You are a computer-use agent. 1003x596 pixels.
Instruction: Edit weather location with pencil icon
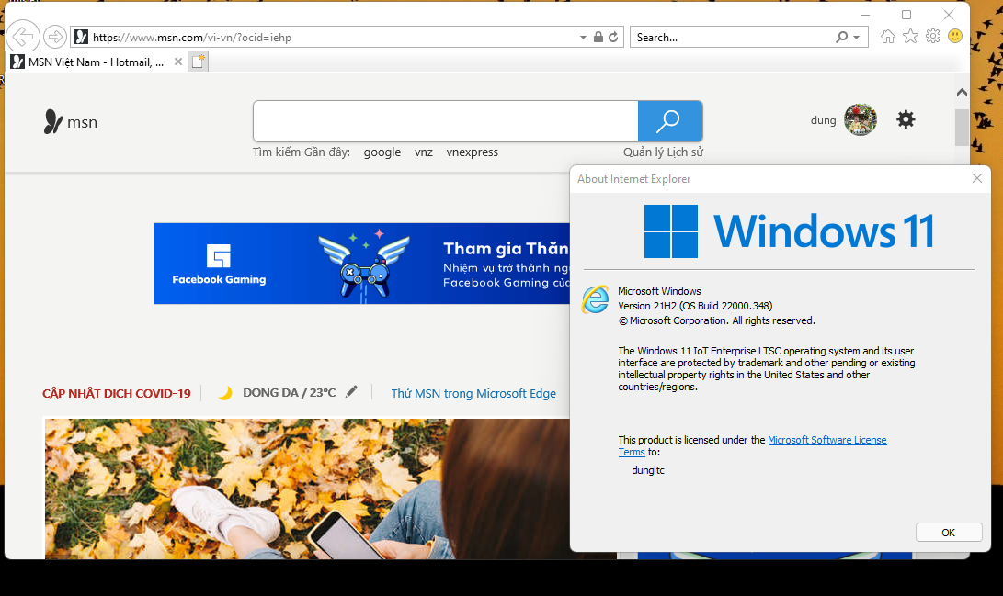(351, 391)
